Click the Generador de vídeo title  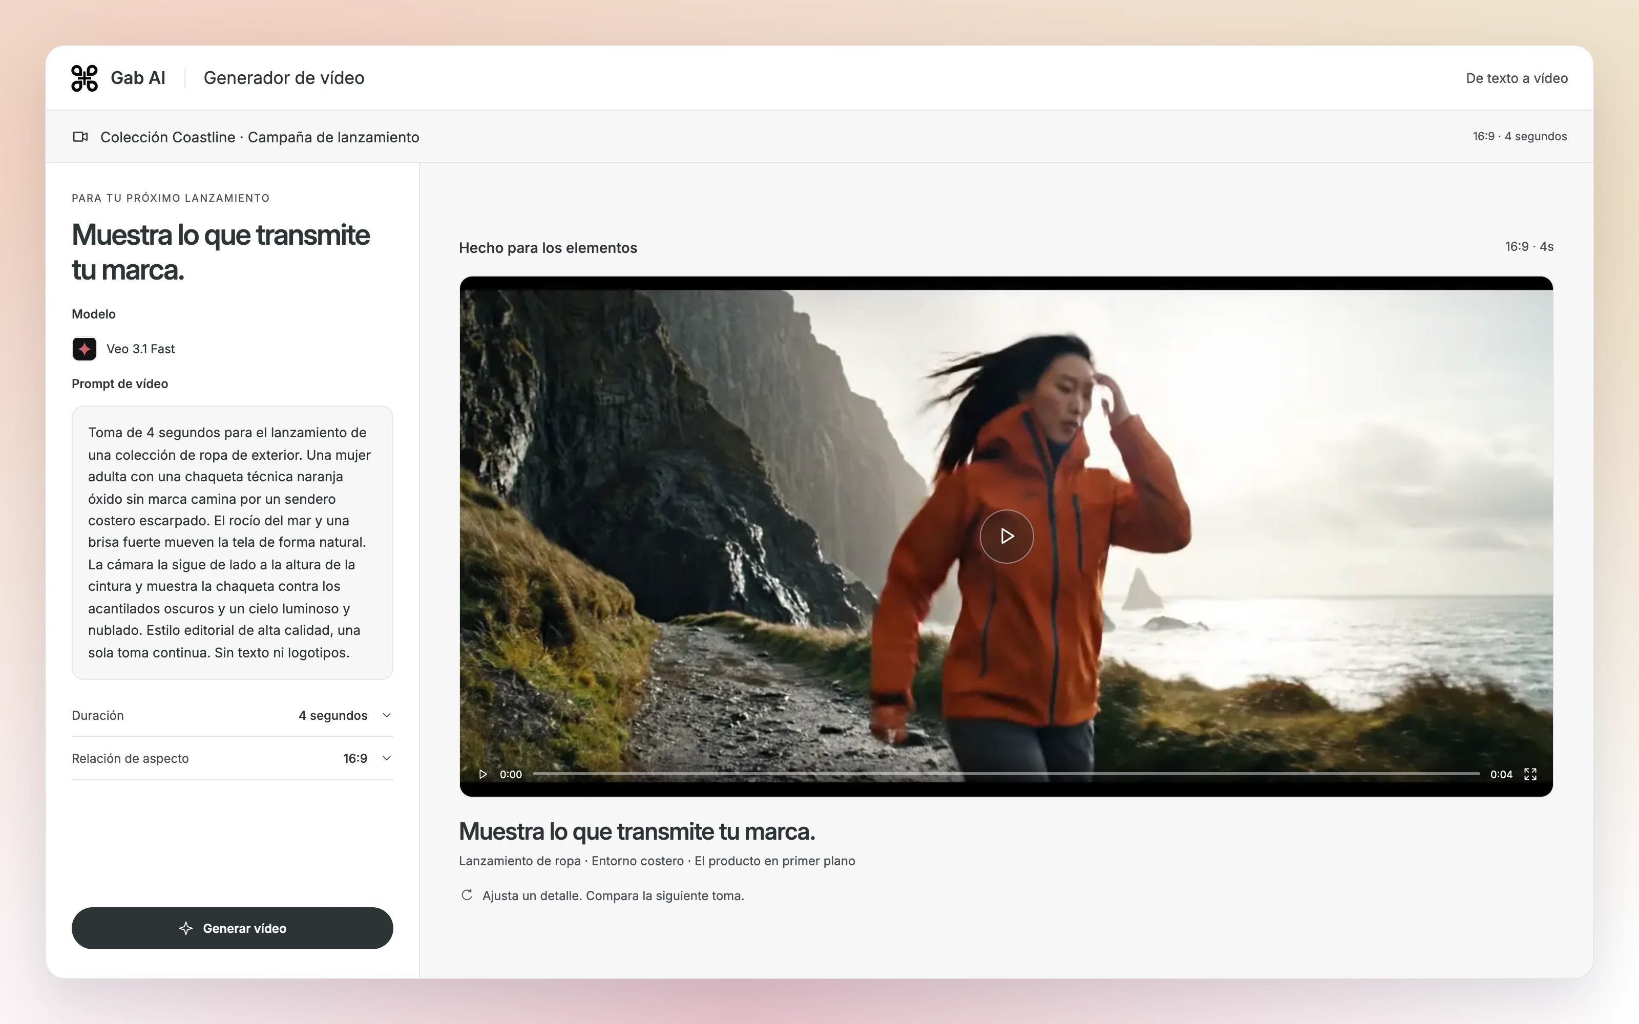click(284, 78)
